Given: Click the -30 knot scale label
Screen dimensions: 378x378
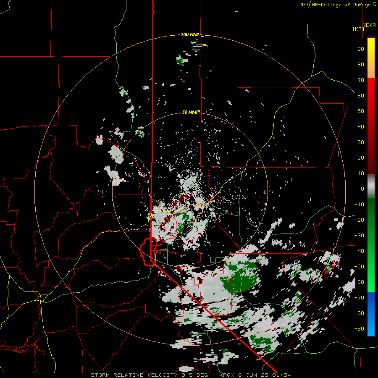Looking at the screenshot, I should point(359,236).
